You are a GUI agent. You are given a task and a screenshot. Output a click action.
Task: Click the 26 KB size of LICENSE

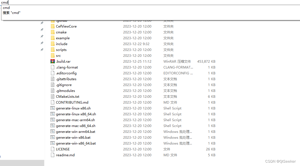[211, 149]
